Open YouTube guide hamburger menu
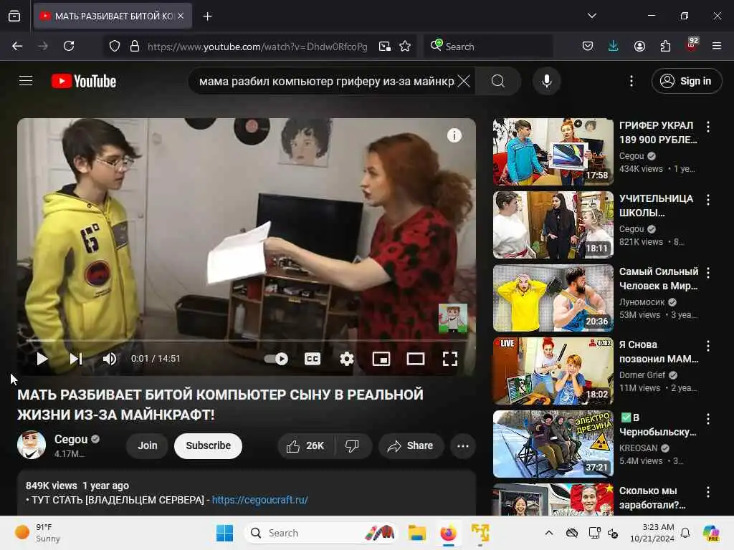The width and height of the screenshot is (734, 550). pyautogui.click(x=26, y=81)
